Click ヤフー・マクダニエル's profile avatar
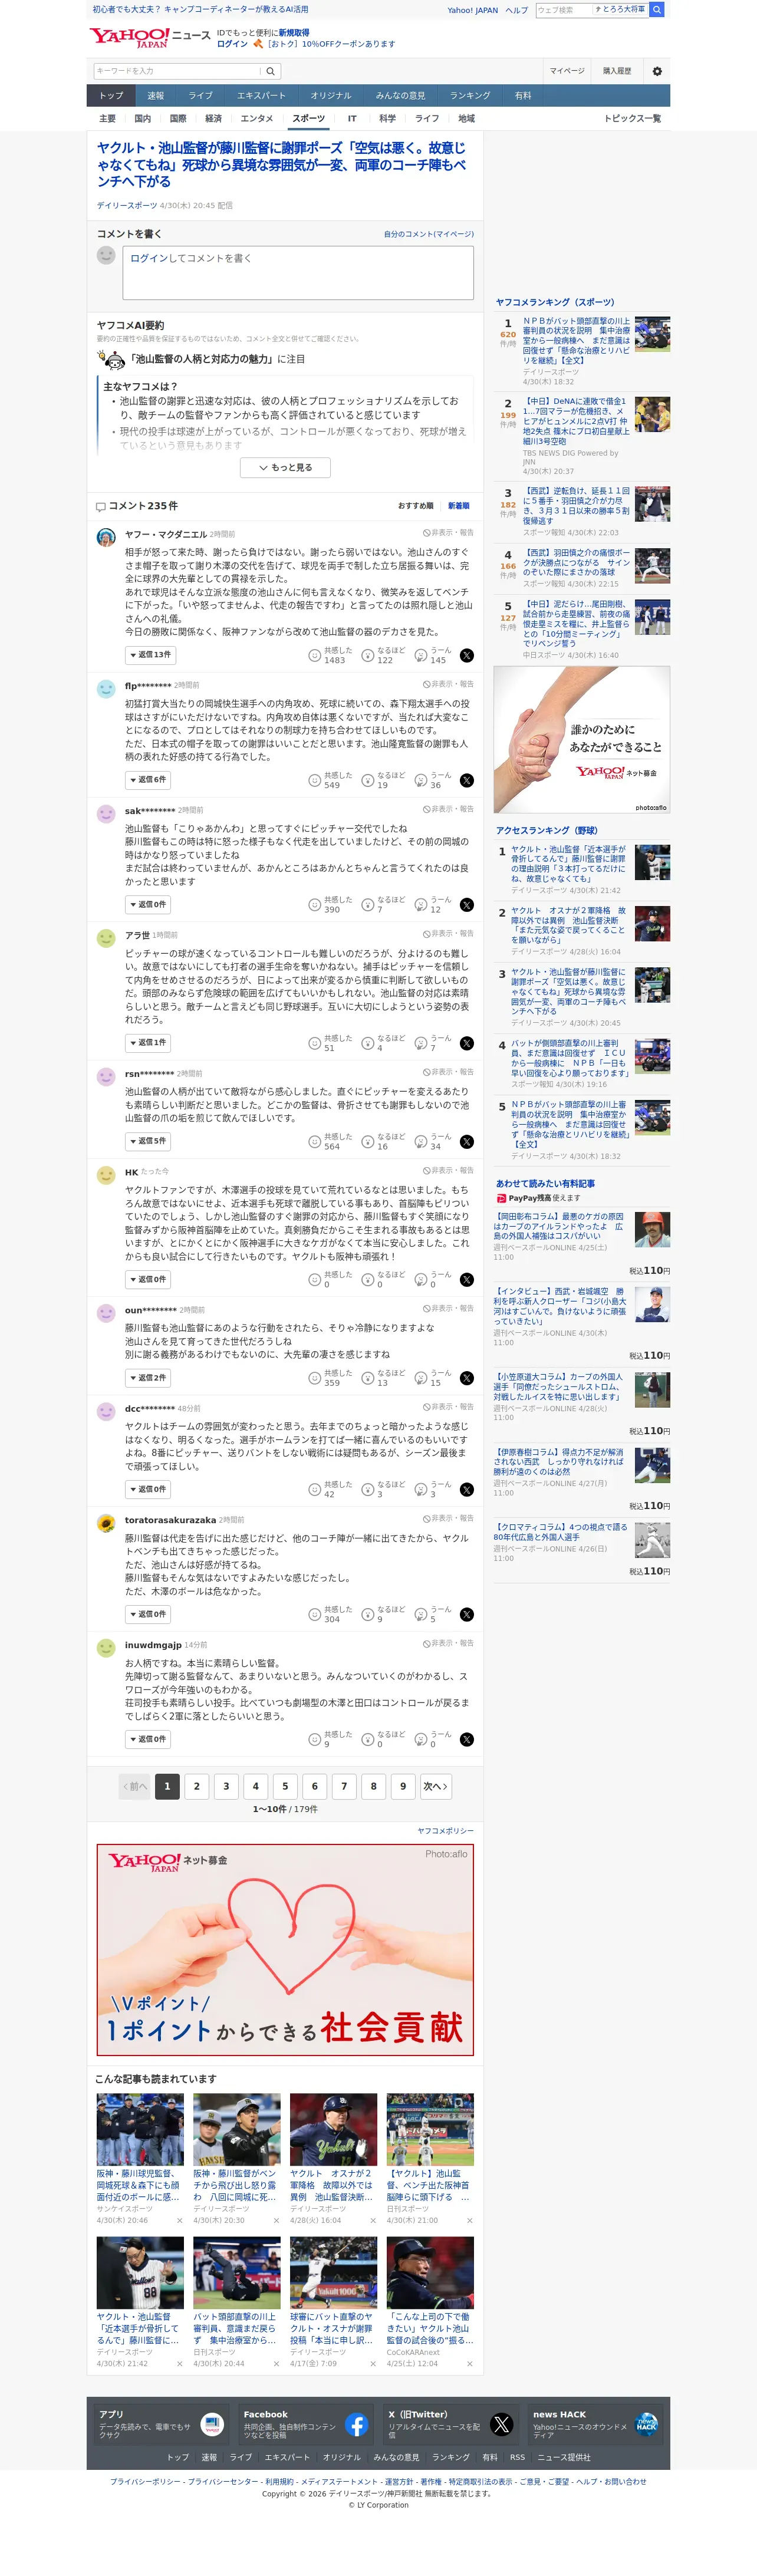This screenshot has height=2576, width=757. click(x=106, y=538)
